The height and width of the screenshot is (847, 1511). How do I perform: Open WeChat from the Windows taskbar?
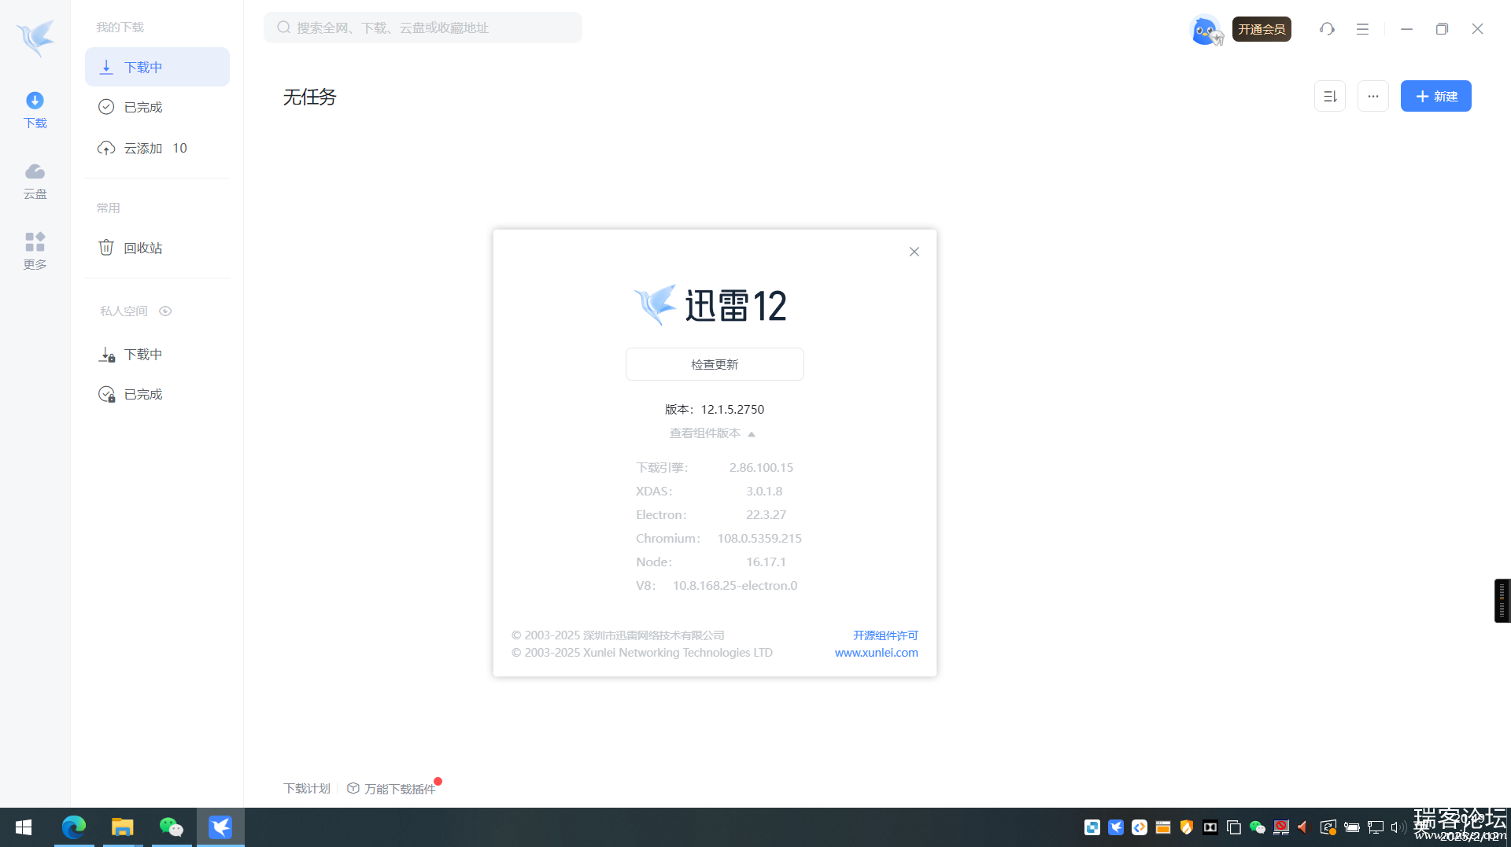point(171,827)
